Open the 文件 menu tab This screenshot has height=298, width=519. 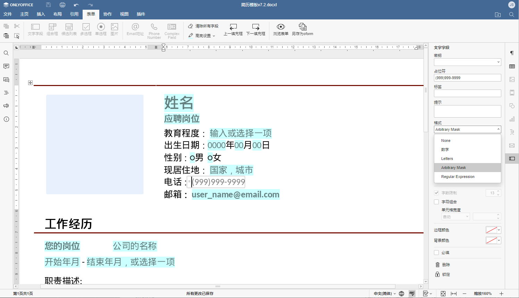point(8,14)
